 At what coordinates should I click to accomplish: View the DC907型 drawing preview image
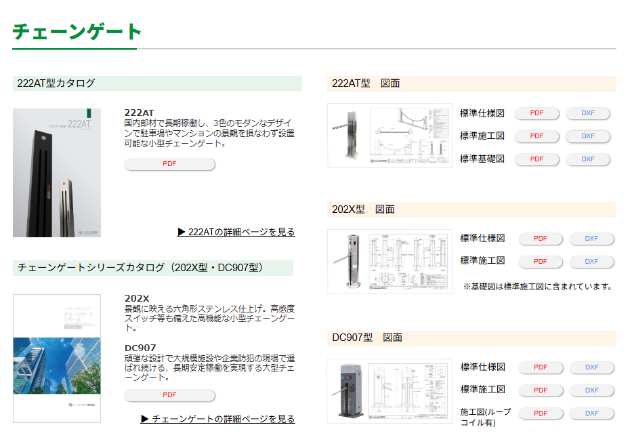(389, 391)
